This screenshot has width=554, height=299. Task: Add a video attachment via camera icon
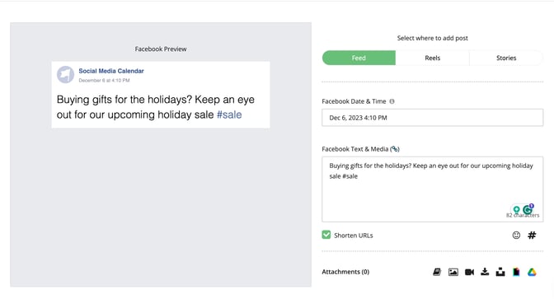coord(470,272)
